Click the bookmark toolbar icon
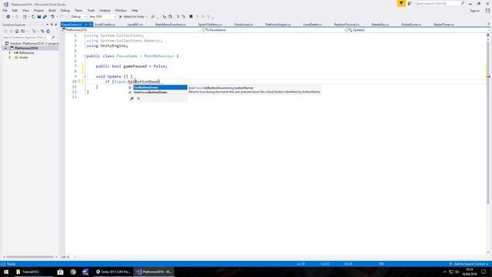The height and width of the screenshot is (277, 492). 191,17
